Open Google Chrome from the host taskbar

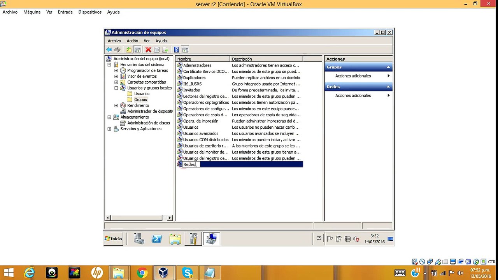142,273
